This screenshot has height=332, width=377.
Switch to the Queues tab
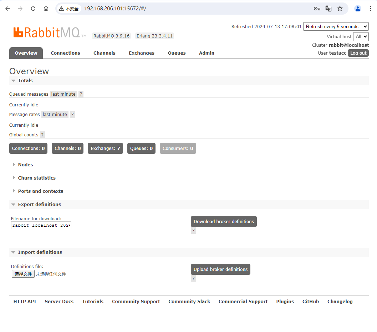click(x=177, y=53)
